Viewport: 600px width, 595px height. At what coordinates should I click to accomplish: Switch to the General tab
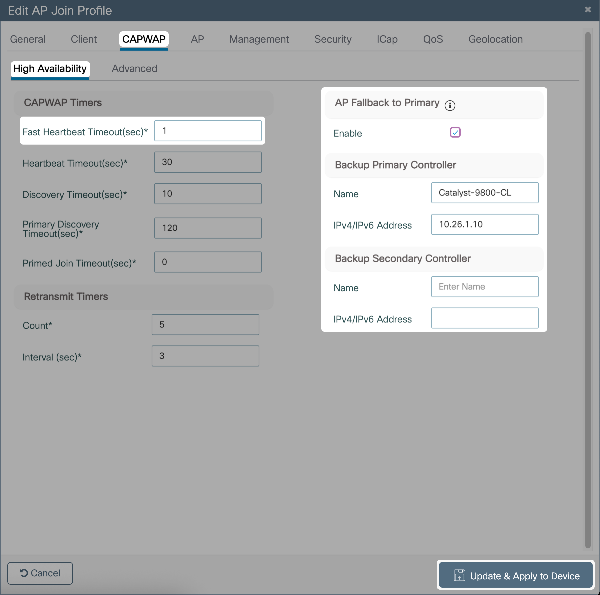(28, 39)
